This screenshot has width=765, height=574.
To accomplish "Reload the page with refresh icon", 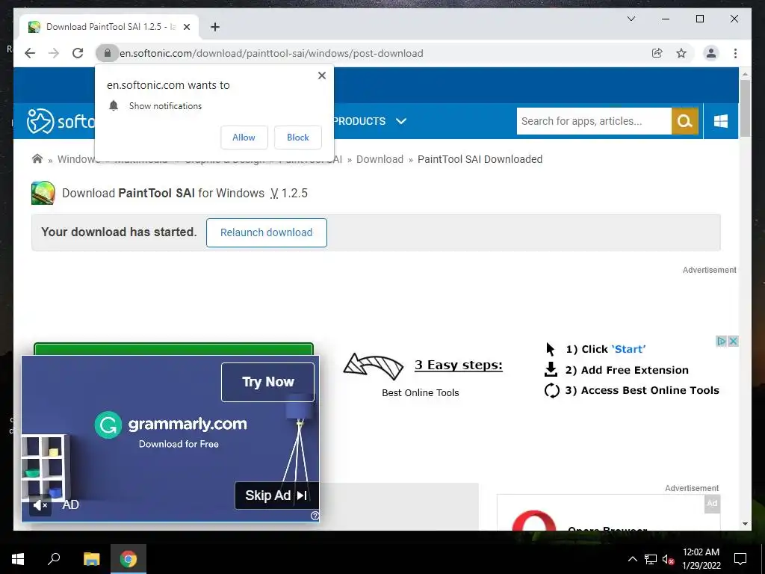I will click(78, 53).
